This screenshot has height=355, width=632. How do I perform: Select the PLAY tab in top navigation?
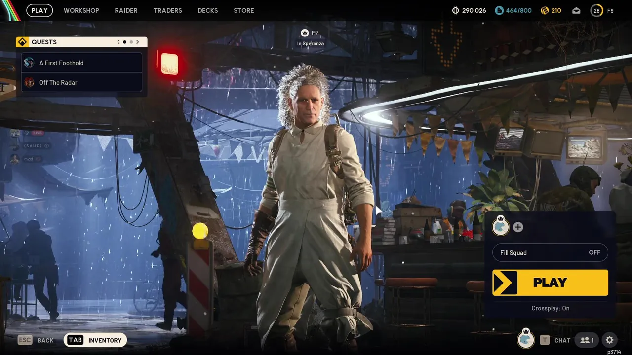39,10
